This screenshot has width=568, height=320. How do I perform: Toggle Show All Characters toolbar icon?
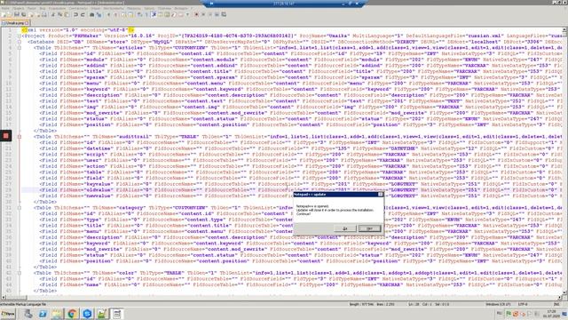(x=146, y=14)
